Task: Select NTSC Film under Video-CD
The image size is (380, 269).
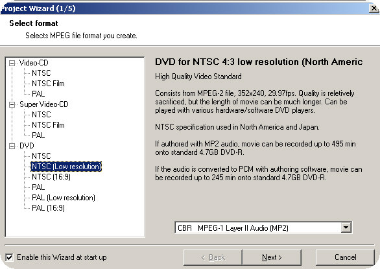Action: pos(48,84)
